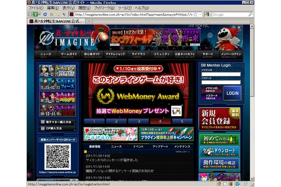Click the orange RSS feed icon
This screenshot has height=187, width=281.
click(86, 151)
